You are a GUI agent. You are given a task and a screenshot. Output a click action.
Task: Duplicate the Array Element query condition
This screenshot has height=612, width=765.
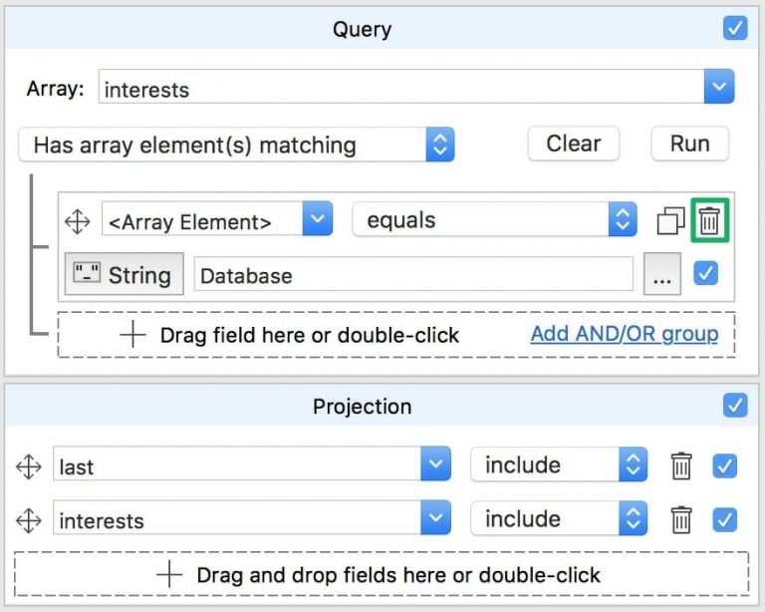[670, 220]
